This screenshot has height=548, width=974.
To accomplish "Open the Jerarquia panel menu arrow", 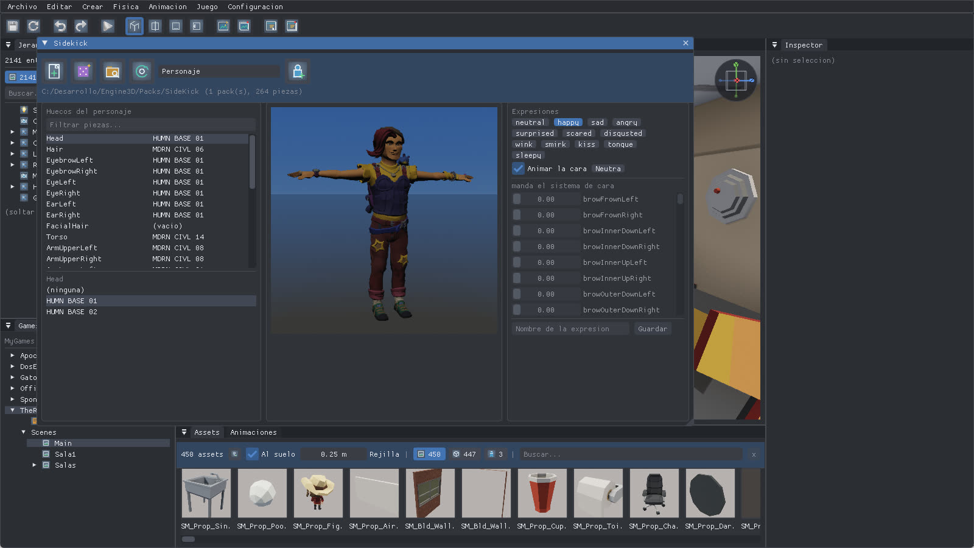I will click(8, 45).
